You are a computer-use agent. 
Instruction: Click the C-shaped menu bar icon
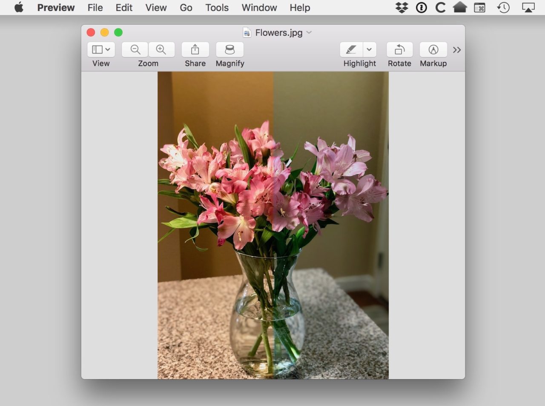[441, 8]
